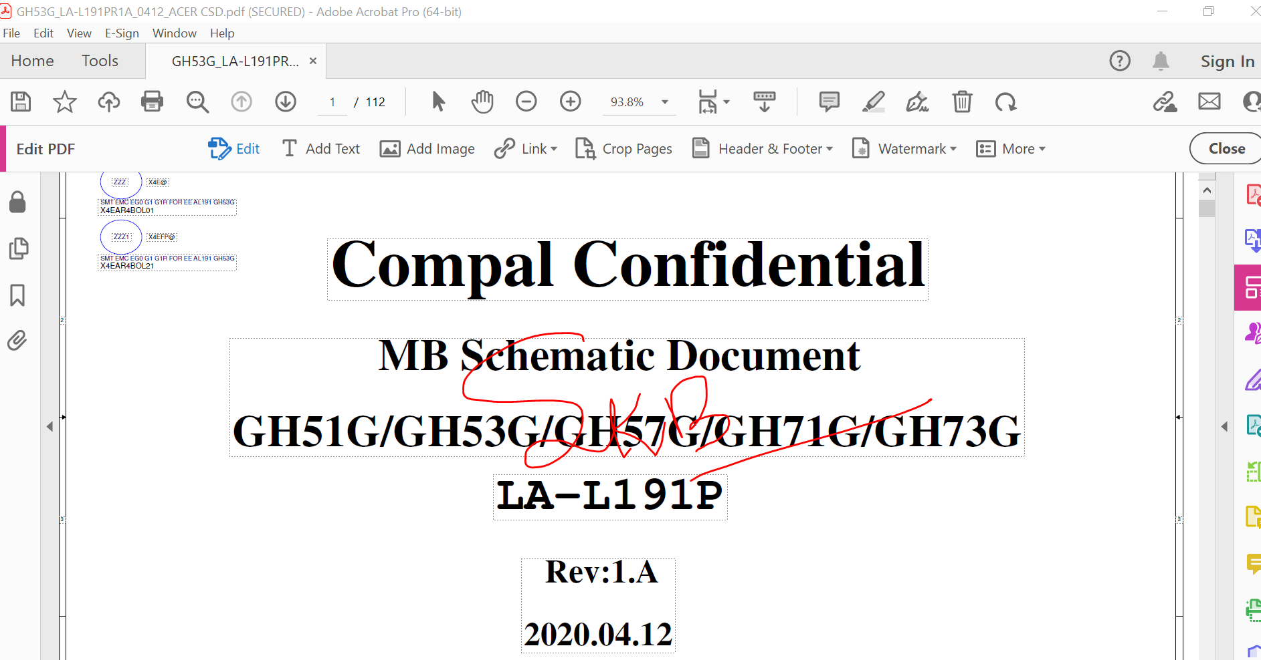Activate the selection arrow tool

pos(438,102)
